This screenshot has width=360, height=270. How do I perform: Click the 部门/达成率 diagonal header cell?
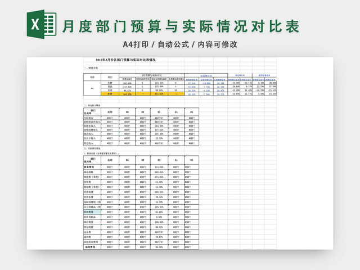coord(92,112)
